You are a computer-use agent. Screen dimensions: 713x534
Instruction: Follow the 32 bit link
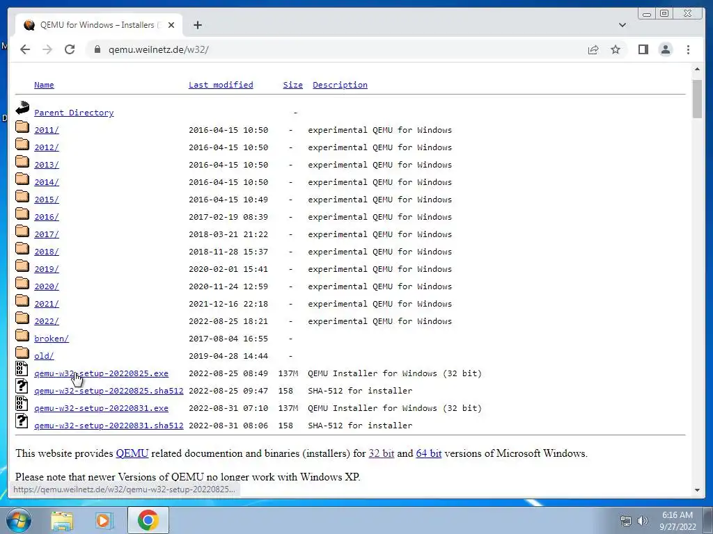coord(382,453)
